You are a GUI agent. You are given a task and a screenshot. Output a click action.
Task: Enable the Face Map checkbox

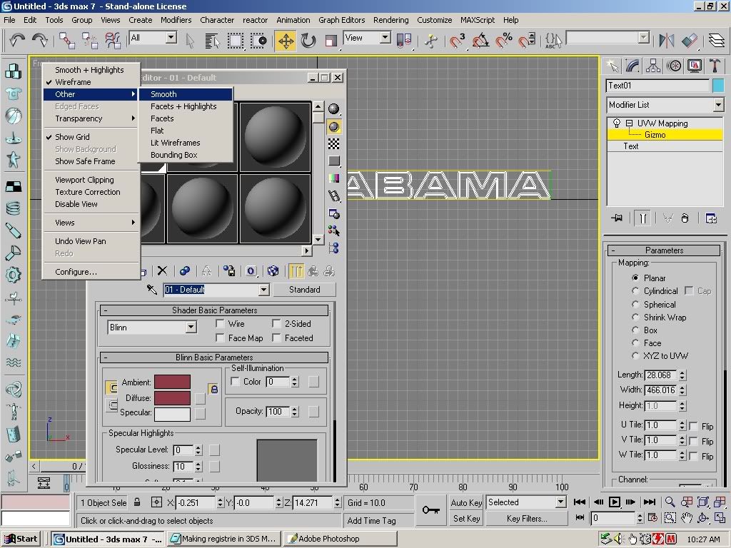(220, 338)
